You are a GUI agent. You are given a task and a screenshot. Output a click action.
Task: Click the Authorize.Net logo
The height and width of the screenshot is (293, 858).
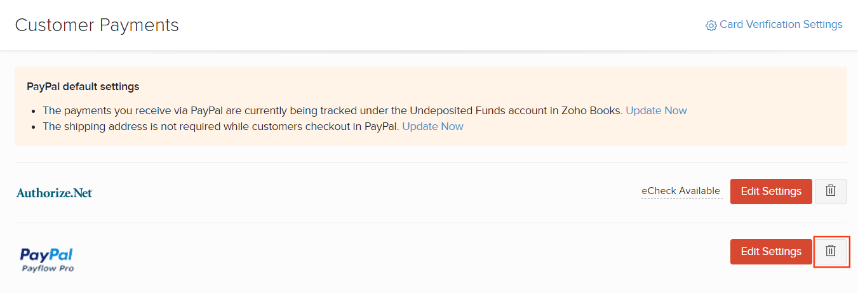[x=55, y=193]
